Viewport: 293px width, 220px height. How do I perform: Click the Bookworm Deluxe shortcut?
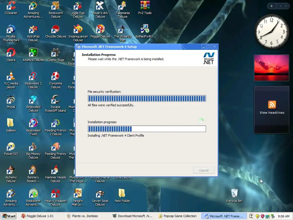click(56, 6)
